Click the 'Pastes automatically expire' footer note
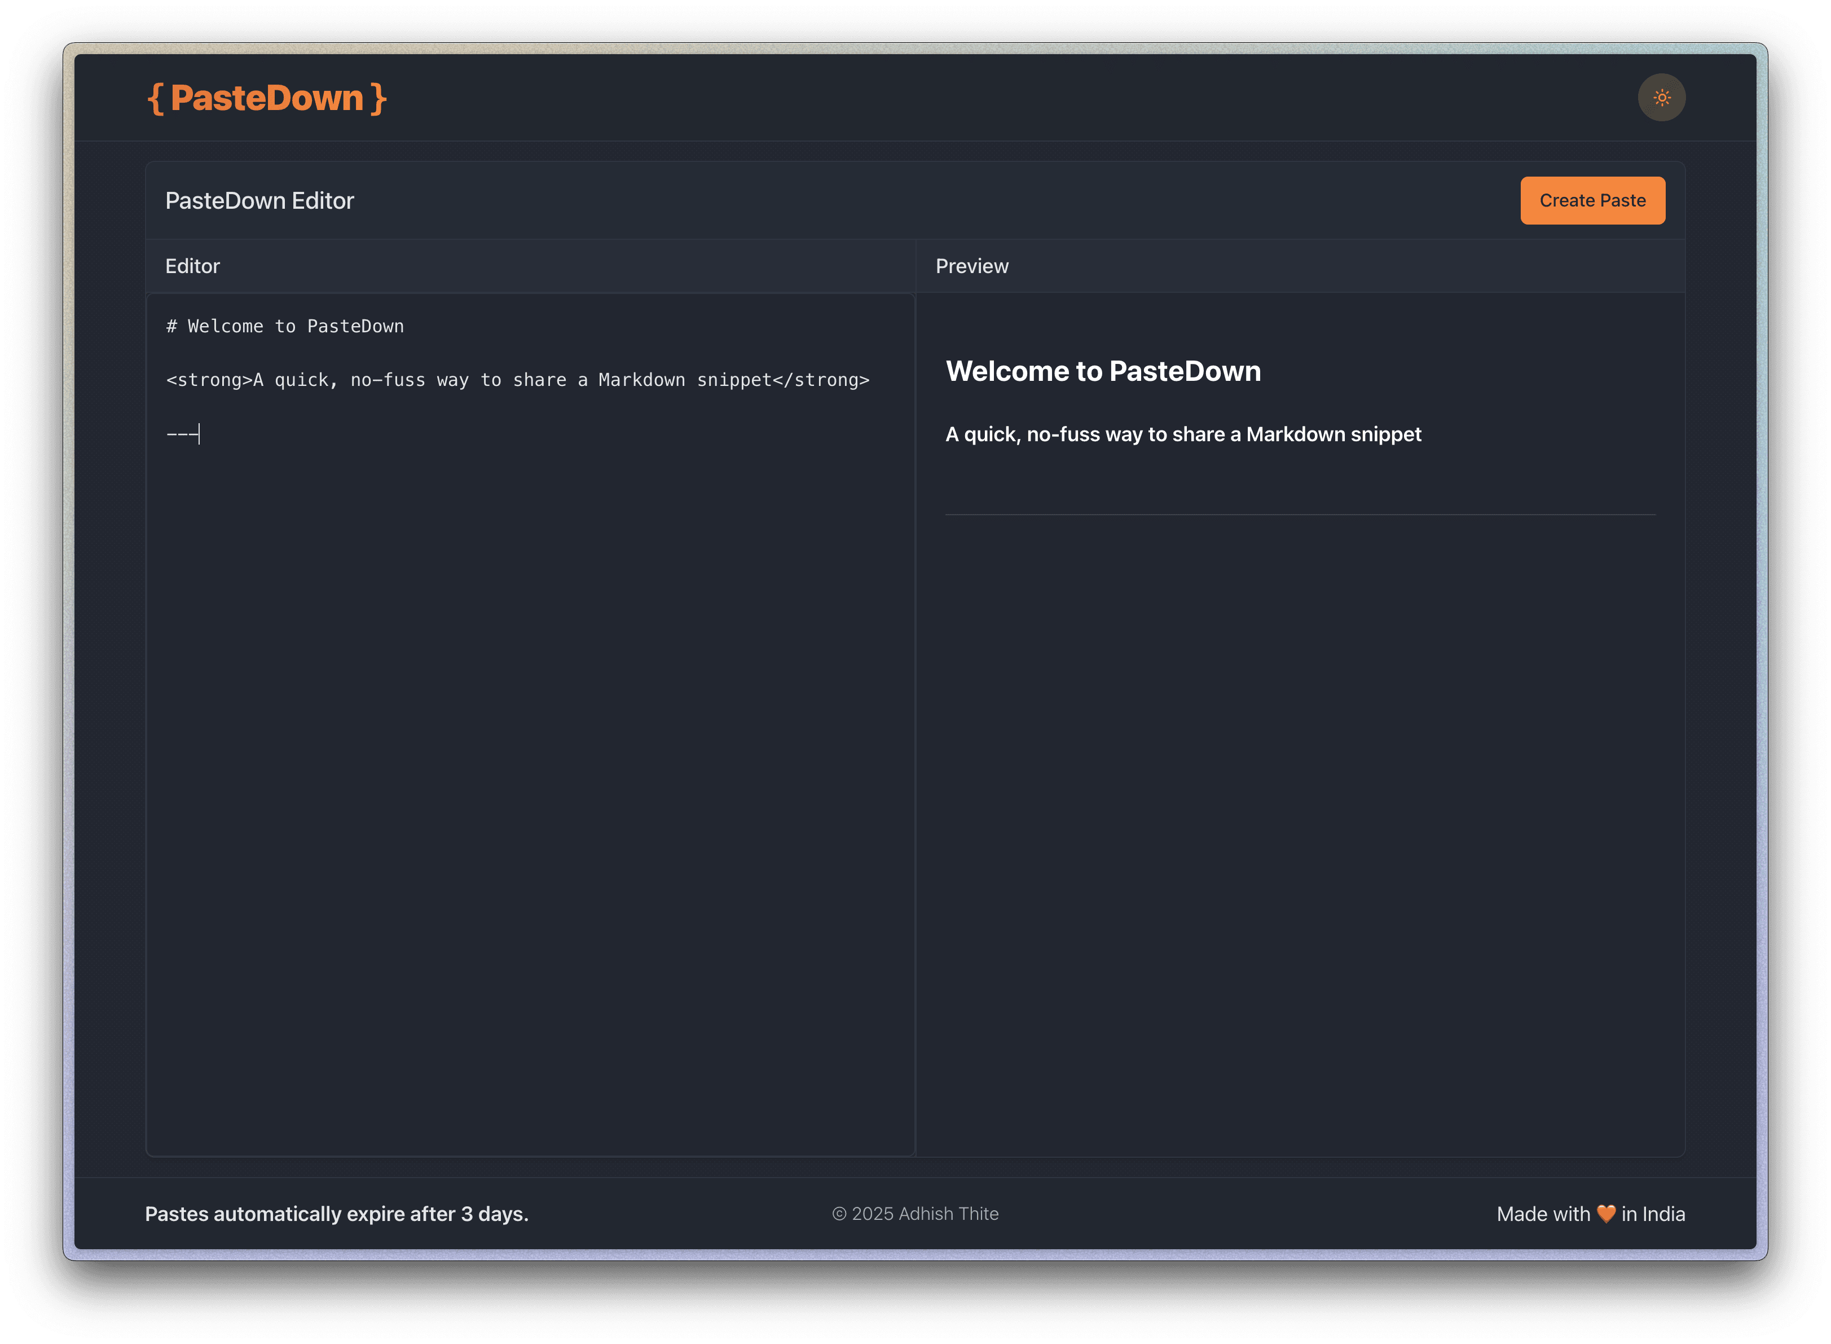The width and height of the screenshot is (1831, 1344). pyautogui.click(x=337, y=1214)
